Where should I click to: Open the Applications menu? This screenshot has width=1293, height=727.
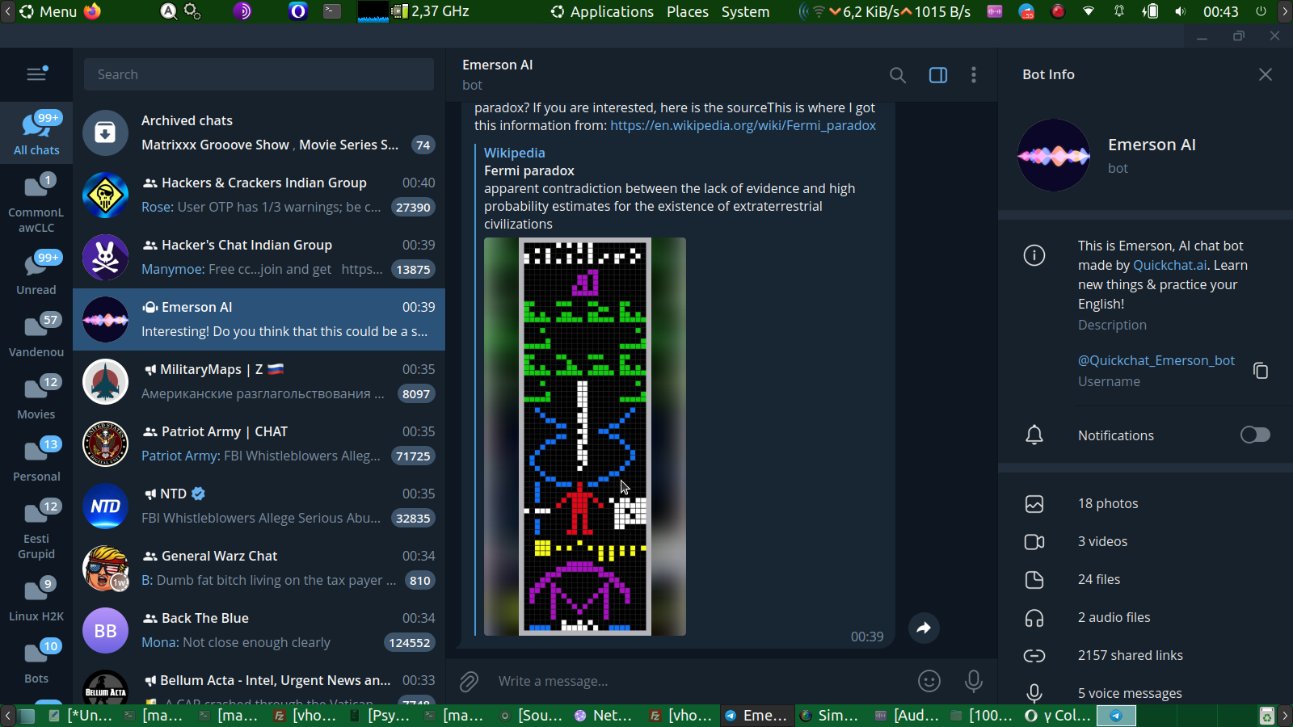pyautogui.click(x=603, y=11)
